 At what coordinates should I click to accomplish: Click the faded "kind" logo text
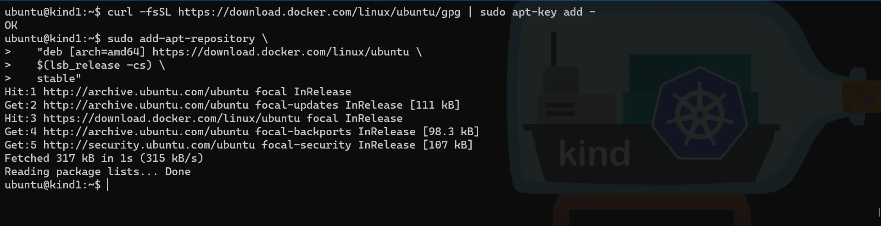tap(594, 154)
